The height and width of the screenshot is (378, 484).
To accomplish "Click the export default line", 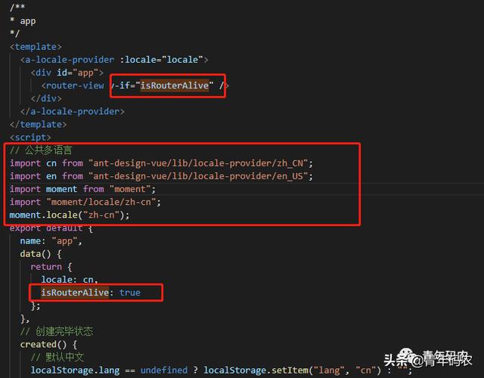I will pyautogui.click(x=51, y=229).
